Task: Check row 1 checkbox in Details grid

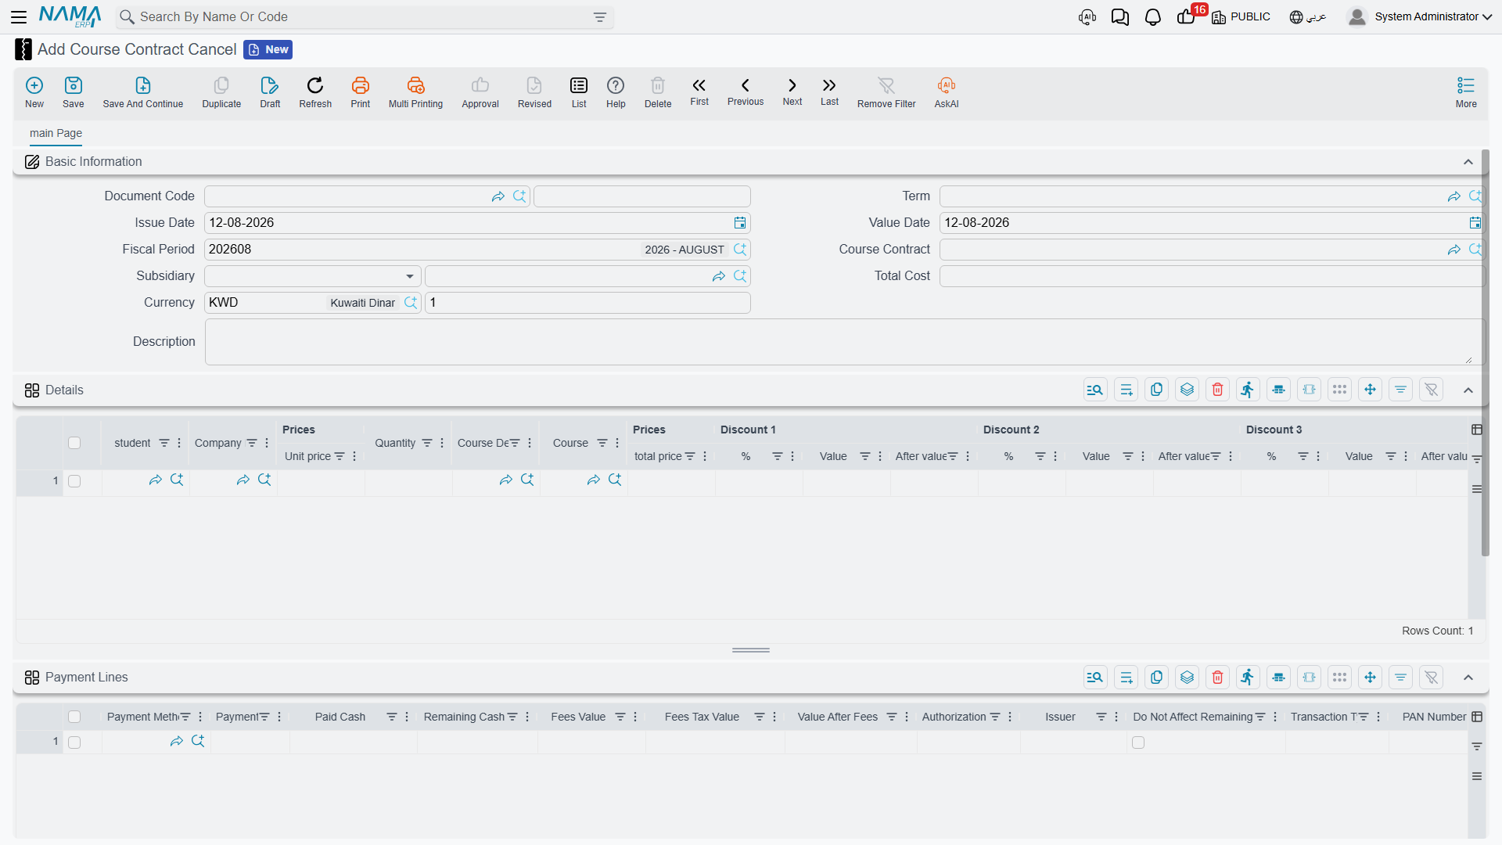Action: [74, 481]
